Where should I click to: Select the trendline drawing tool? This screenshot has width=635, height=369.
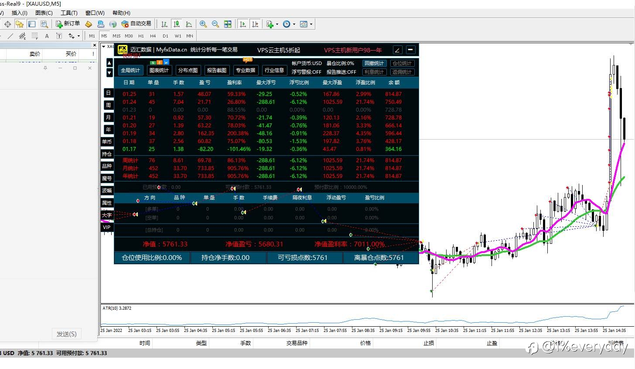tap(10, 36)
